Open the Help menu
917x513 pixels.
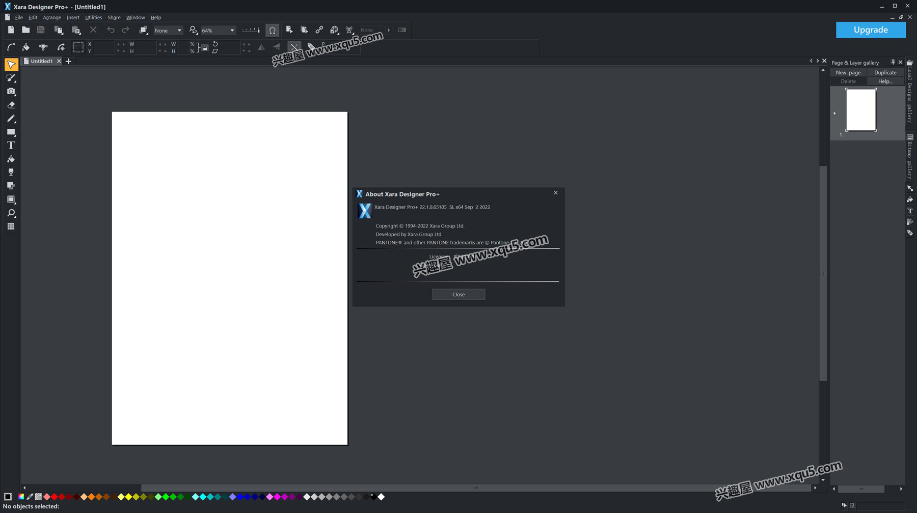(156, 17)
